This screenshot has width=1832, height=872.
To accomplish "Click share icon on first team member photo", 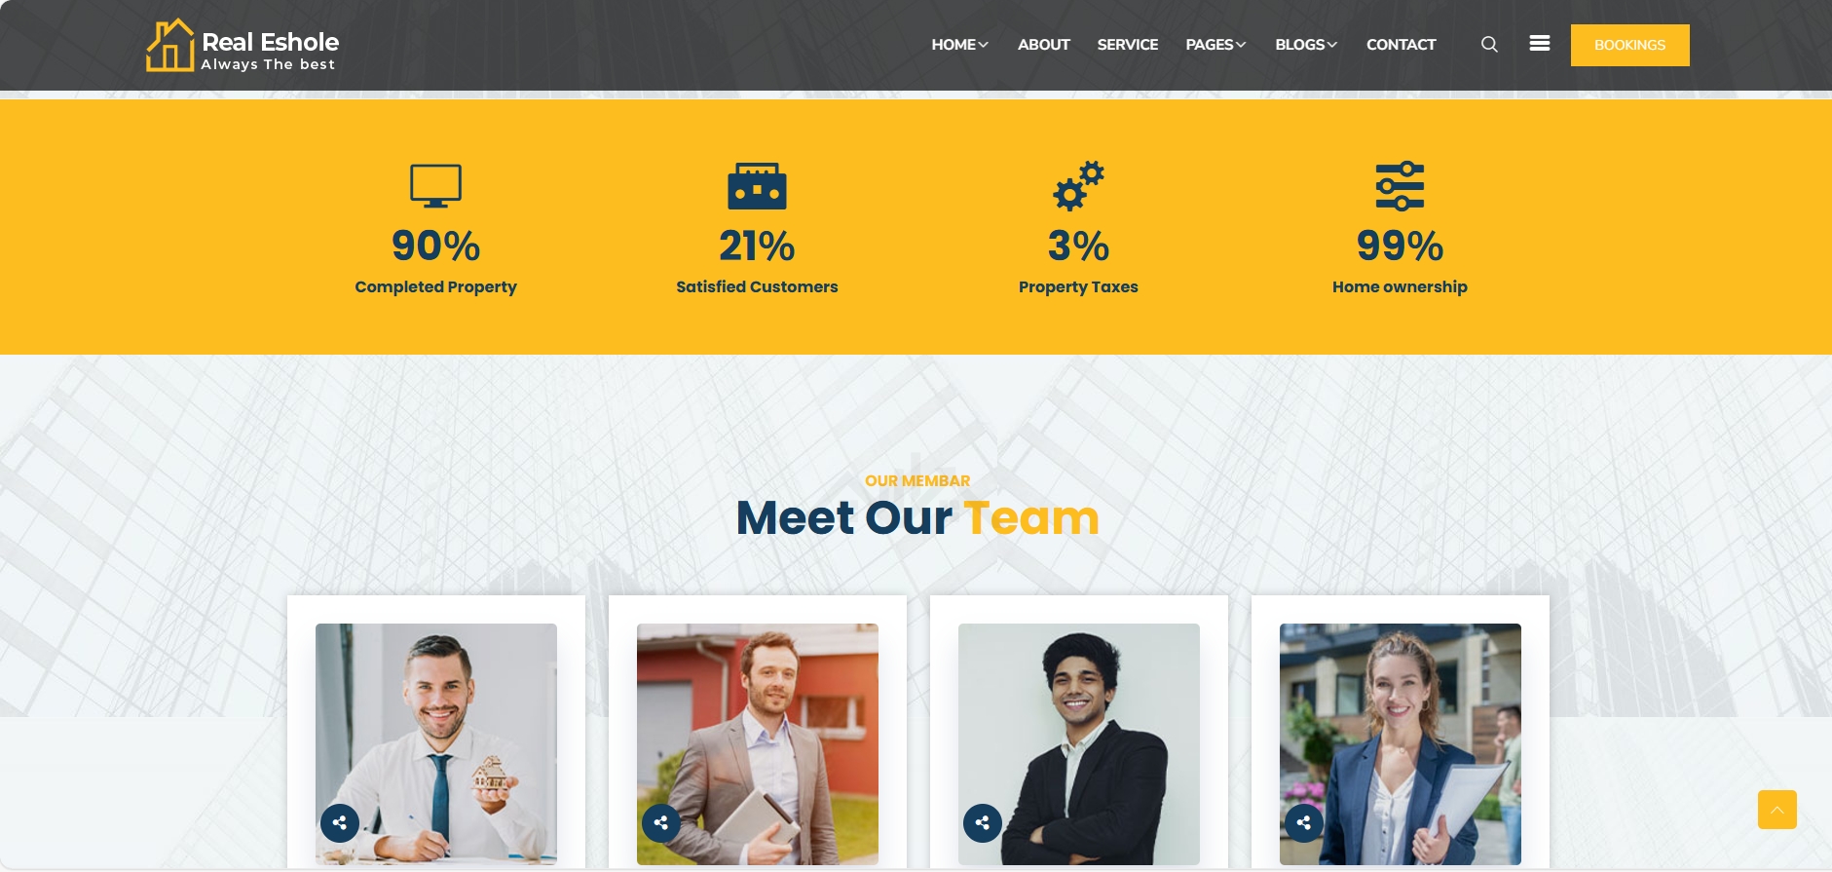I will click(x=340, y=823).
